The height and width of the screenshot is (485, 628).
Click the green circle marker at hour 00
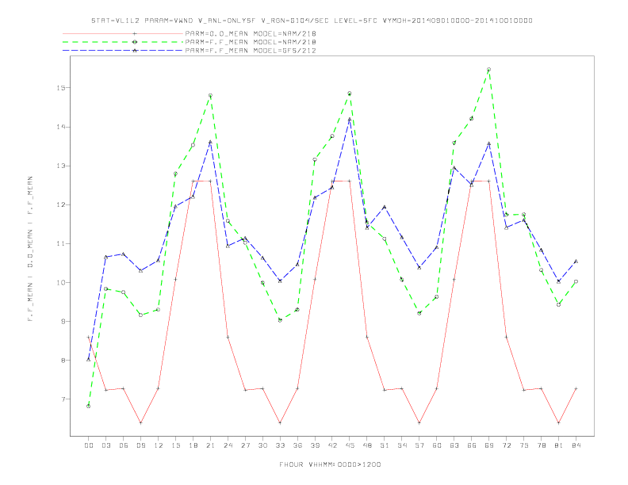[89, 407]
